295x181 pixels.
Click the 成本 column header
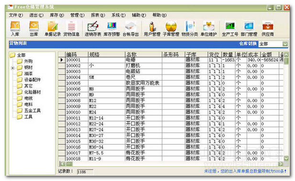pos(253,54)
